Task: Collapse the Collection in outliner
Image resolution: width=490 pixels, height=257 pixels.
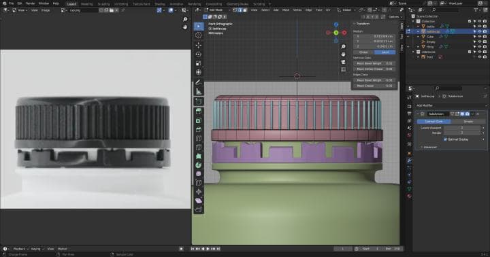Action: tap(413, 21)
